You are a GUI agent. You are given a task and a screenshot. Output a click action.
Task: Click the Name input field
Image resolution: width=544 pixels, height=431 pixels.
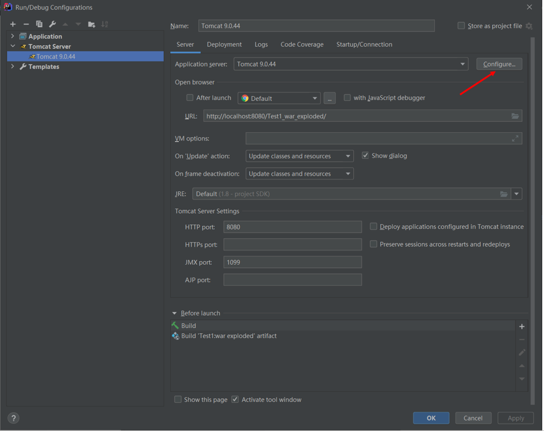click(x=316, y=26)
